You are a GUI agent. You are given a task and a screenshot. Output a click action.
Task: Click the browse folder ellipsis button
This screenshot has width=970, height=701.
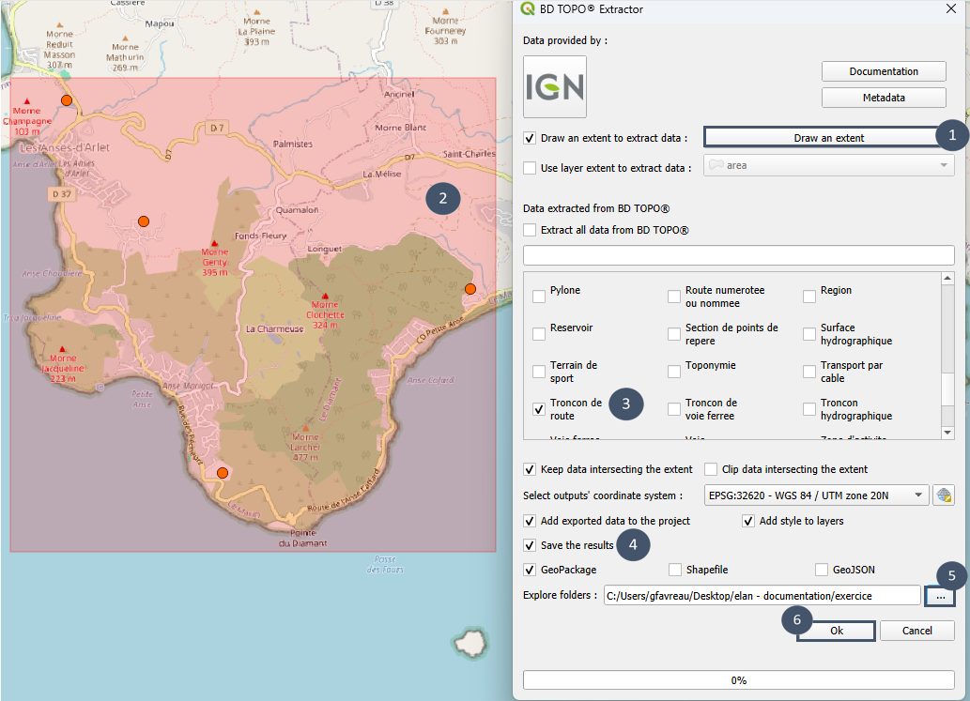[941, 596]
